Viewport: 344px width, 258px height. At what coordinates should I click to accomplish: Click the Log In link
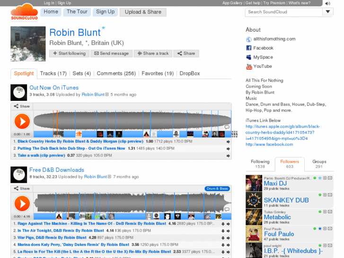click(49, 3)
